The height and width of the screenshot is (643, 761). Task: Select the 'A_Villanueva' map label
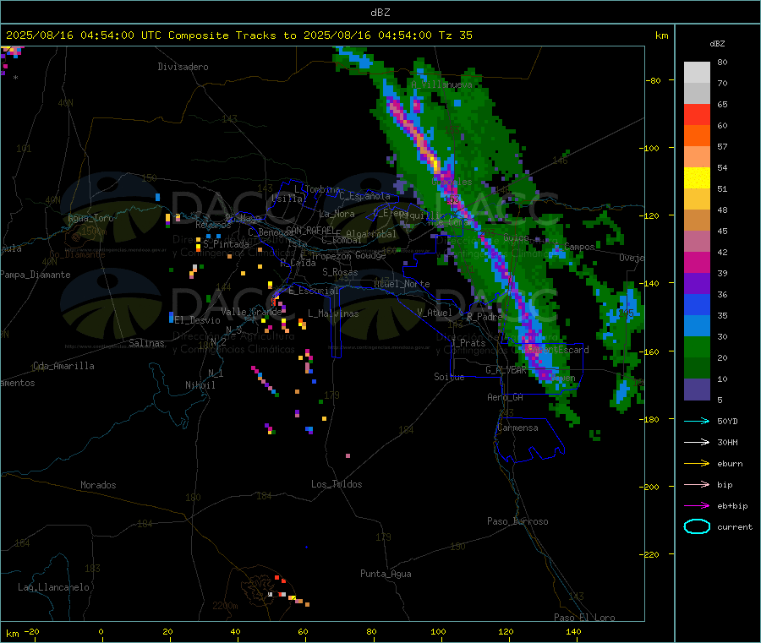click(x=441, y=84)
